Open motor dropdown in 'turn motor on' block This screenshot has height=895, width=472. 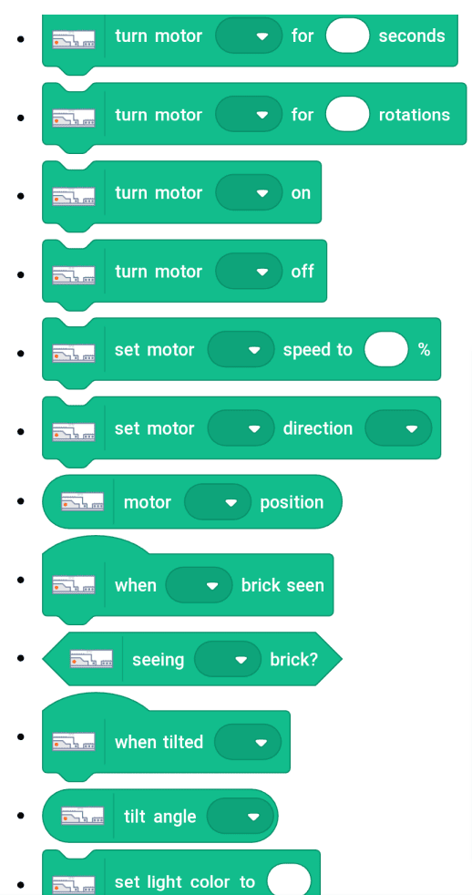[249, 192]
